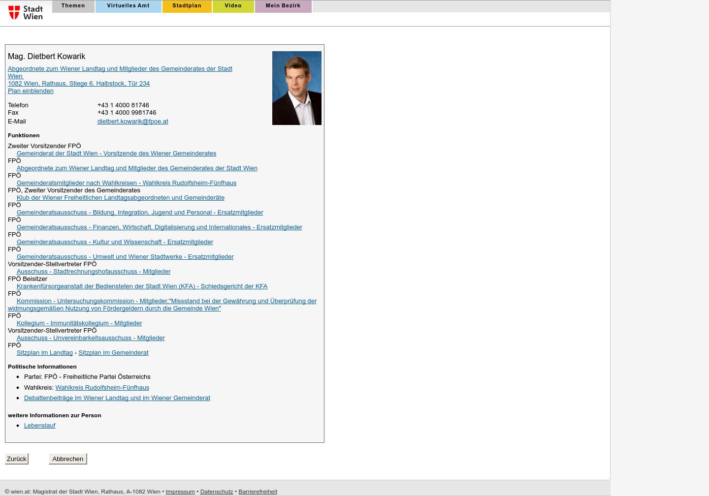Click the Abbrechen button

[x=68, y=459]
